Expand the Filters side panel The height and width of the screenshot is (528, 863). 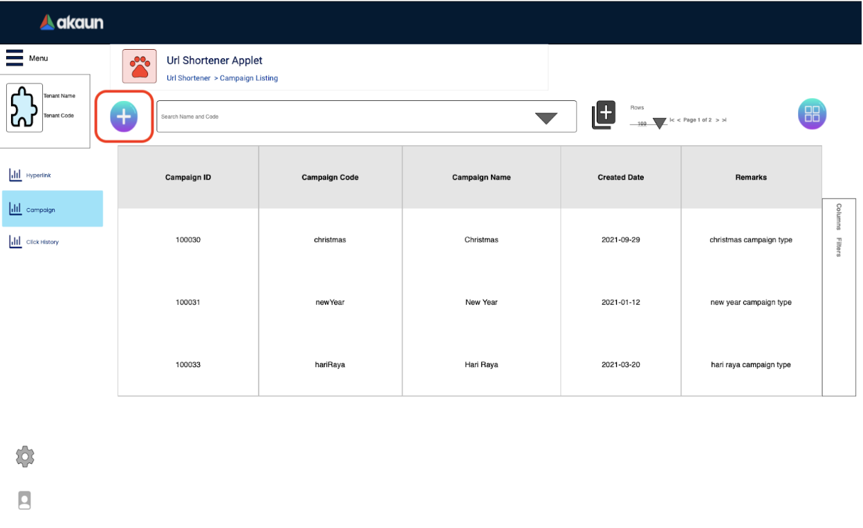[839, 247]
